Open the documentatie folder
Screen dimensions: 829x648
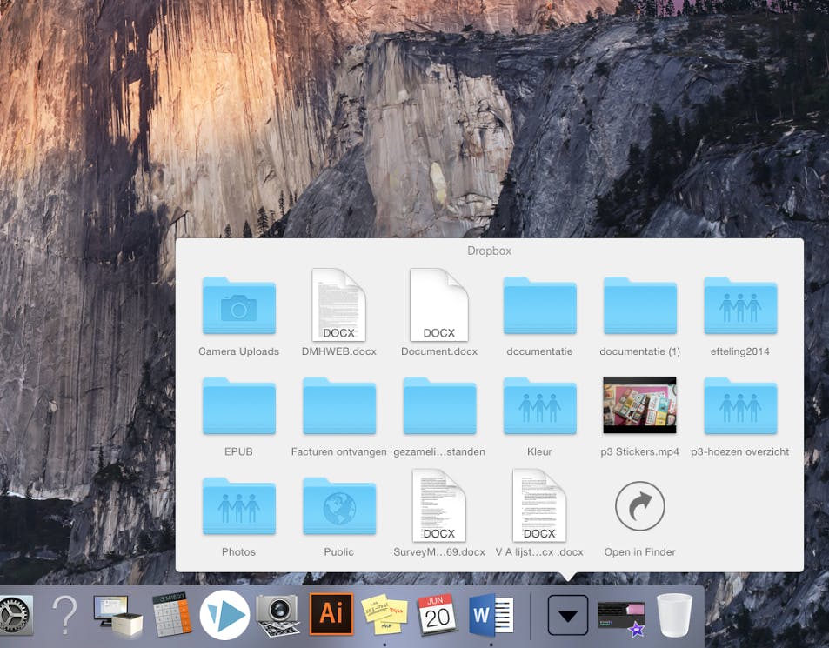(539, 305)
